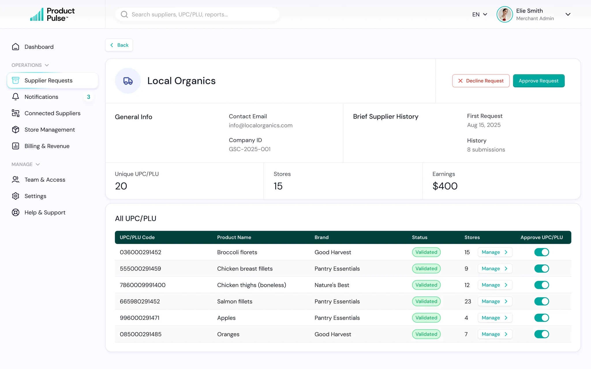Click the Store Management box icon
The height and width of the screenshot is (369, 591).
coord(16,130)
